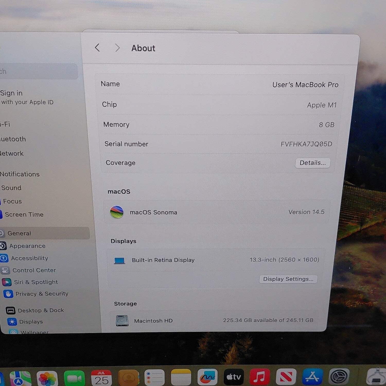This screenshot has height=386, width=386.
Task: Click Sign in with your Apple ID
Action: 27,97
